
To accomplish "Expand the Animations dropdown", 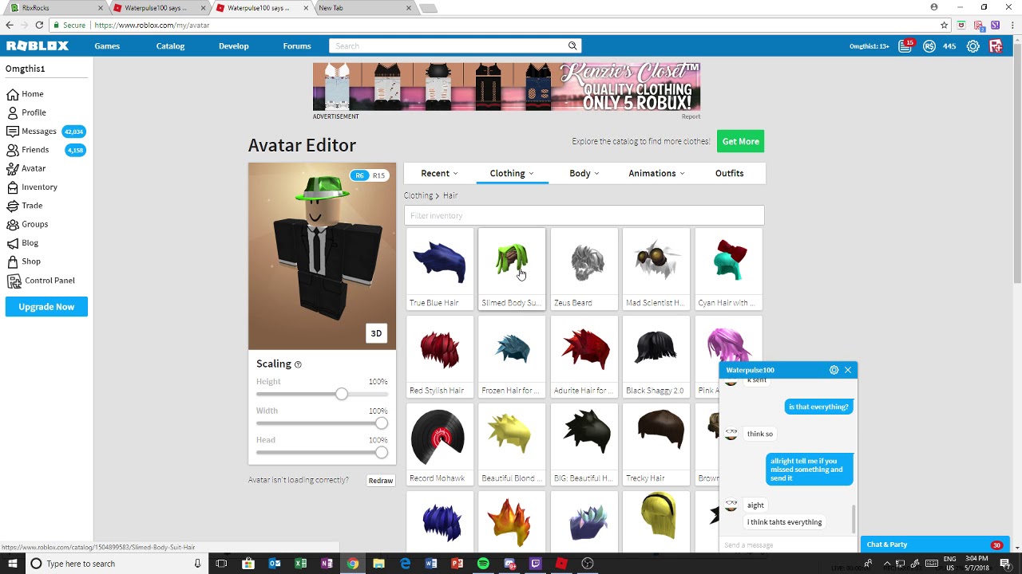I will click(656, 173).
